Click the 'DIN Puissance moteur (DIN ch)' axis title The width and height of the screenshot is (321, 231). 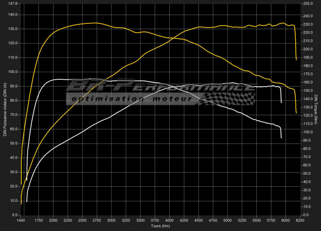tap(5, 109)
